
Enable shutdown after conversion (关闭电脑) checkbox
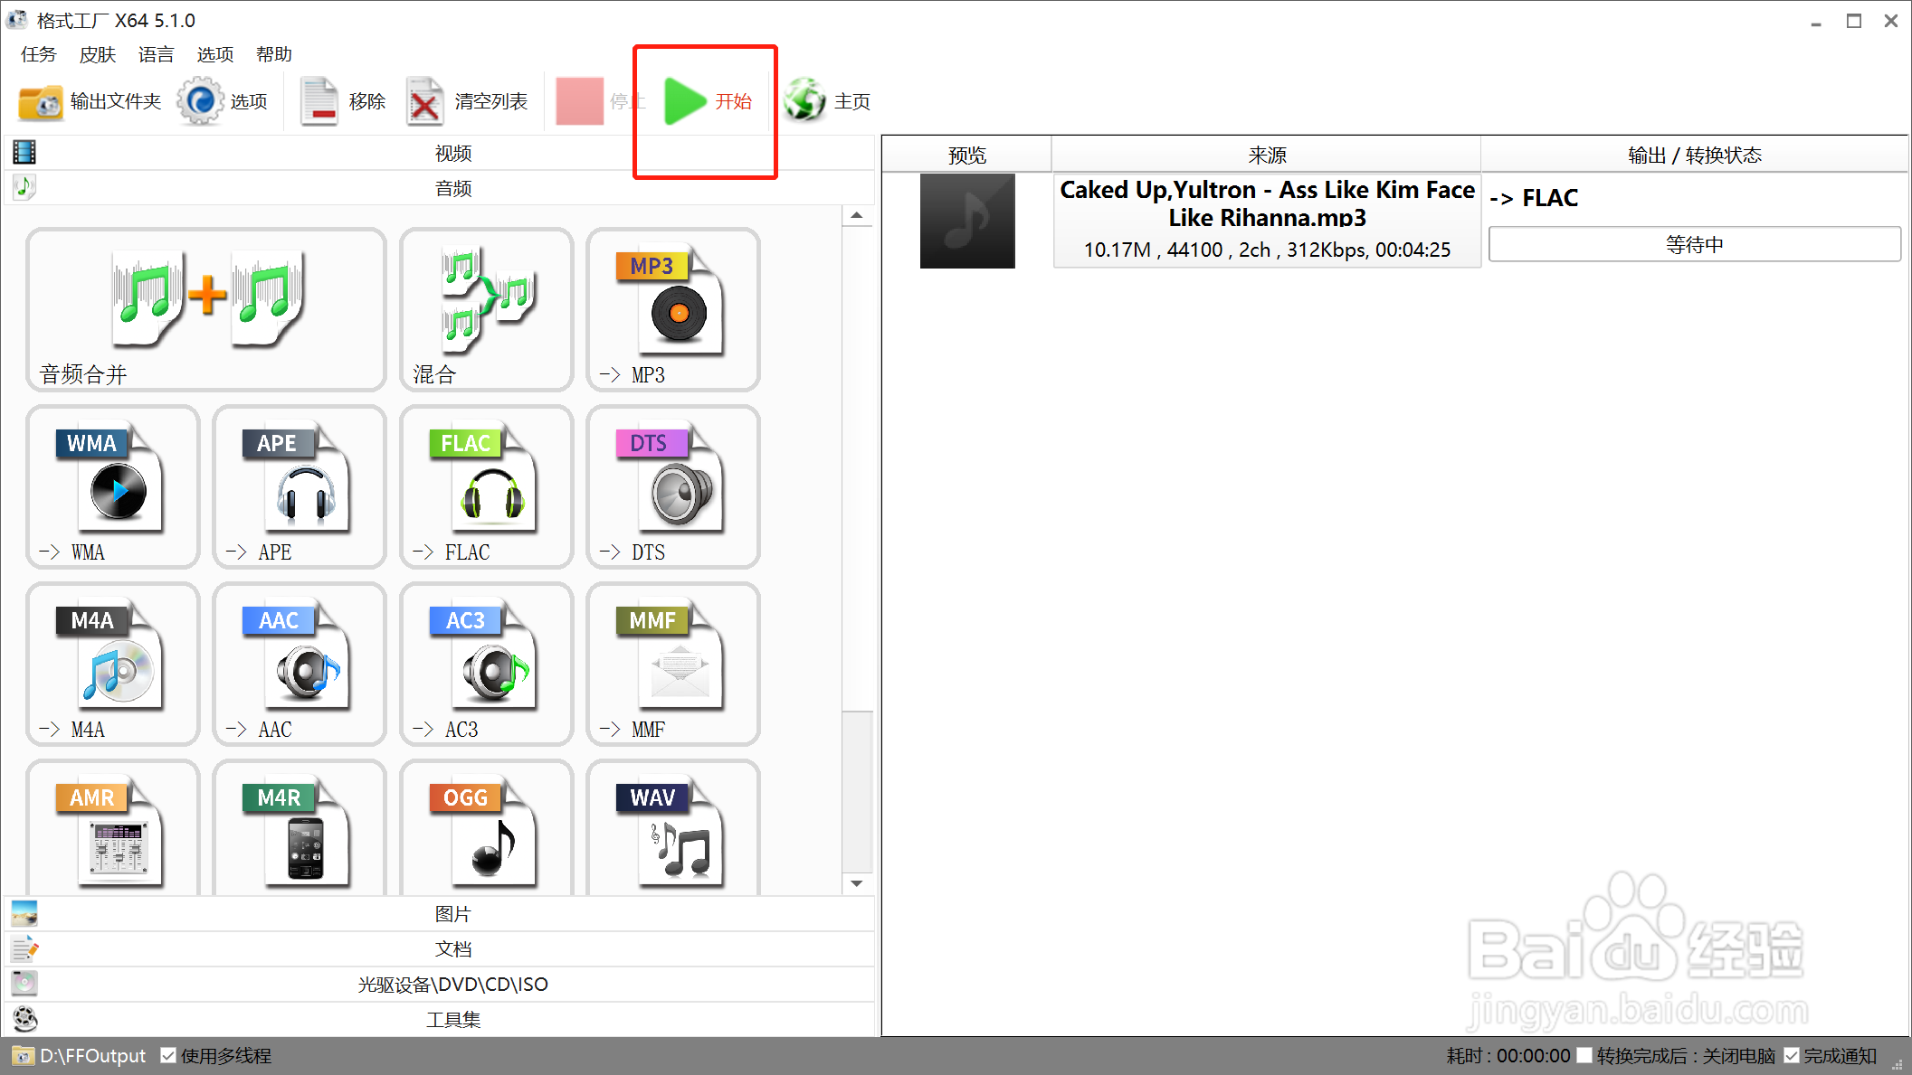pyautogui.click(x=1584, y=1055)
